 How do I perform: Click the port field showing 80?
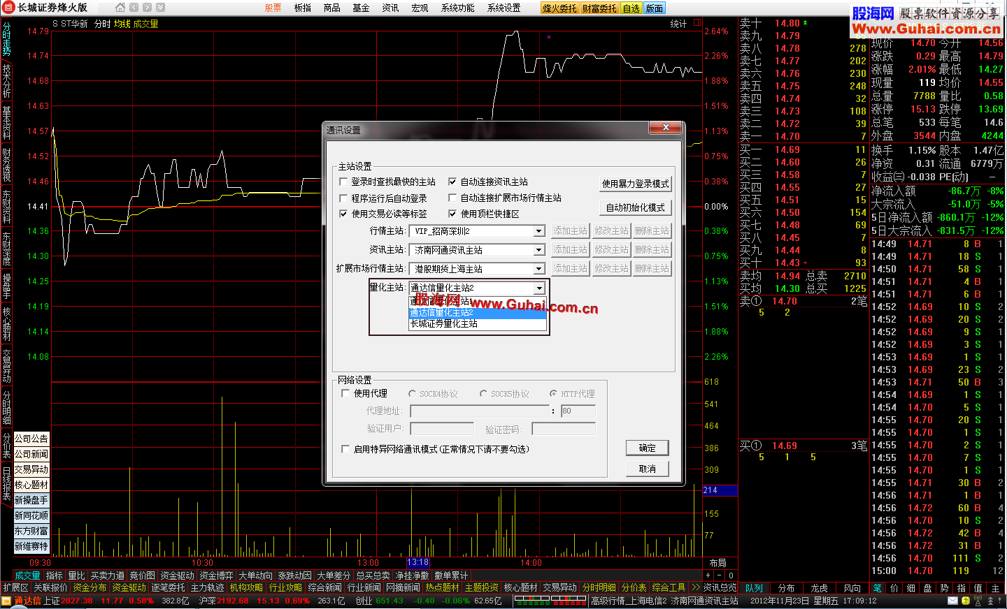coord(578,411)
